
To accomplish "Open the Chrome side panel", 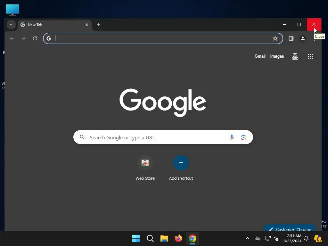I will click(x=291, y=38).
